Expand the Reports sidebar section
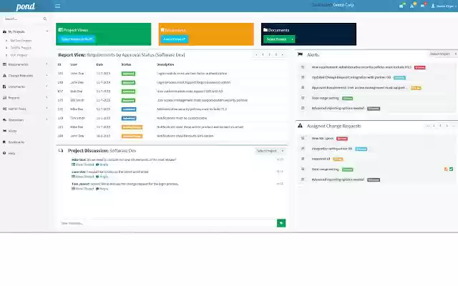 [47, 97]
